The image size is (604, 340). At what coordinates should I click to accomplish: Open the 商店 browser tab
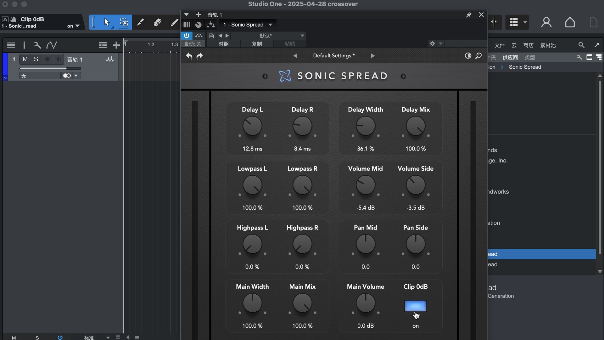[528, 45]
